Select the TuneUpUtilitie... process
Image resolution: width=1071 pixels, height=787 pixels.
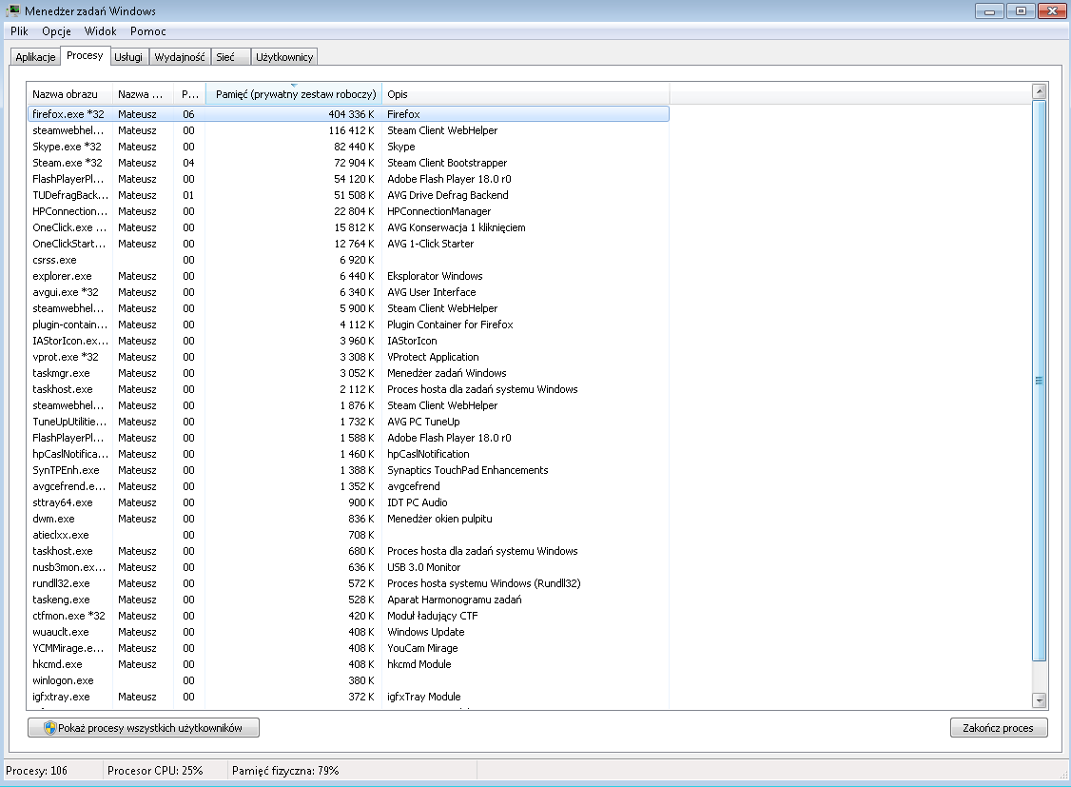[x=348, y=422]
